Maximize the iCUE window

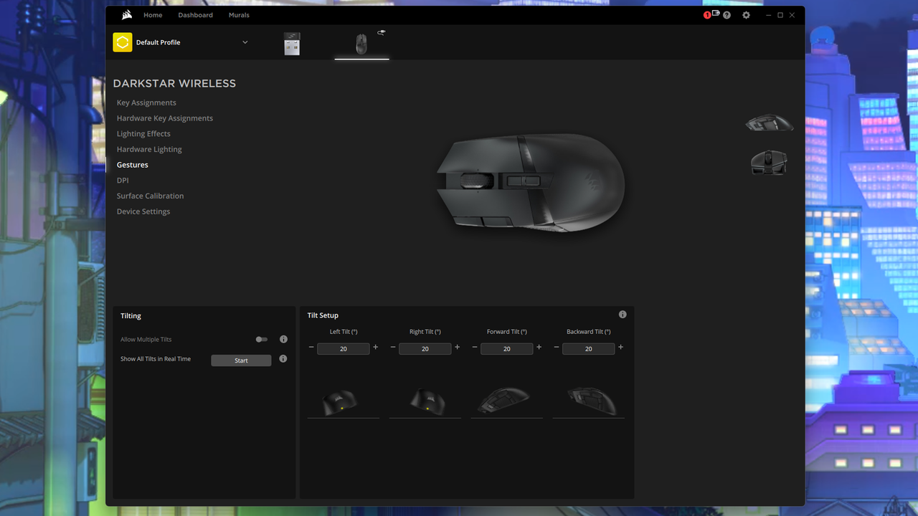pos(780,15)
